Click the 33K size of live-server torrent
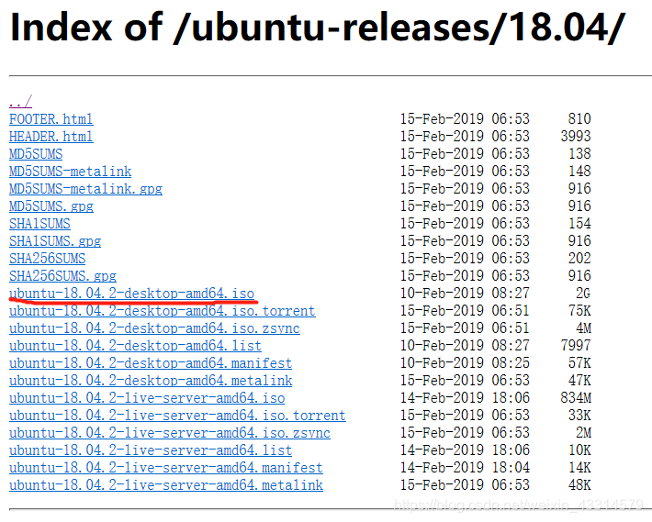 579,416
